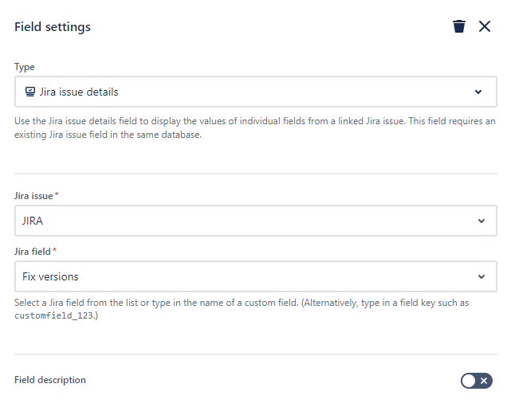
Task: Expand the Jira field chevron
Action: point(481,276)
